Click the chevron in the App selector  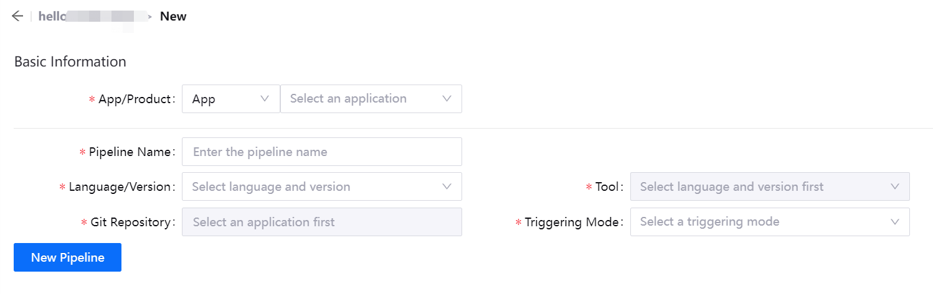click(264, 99)
